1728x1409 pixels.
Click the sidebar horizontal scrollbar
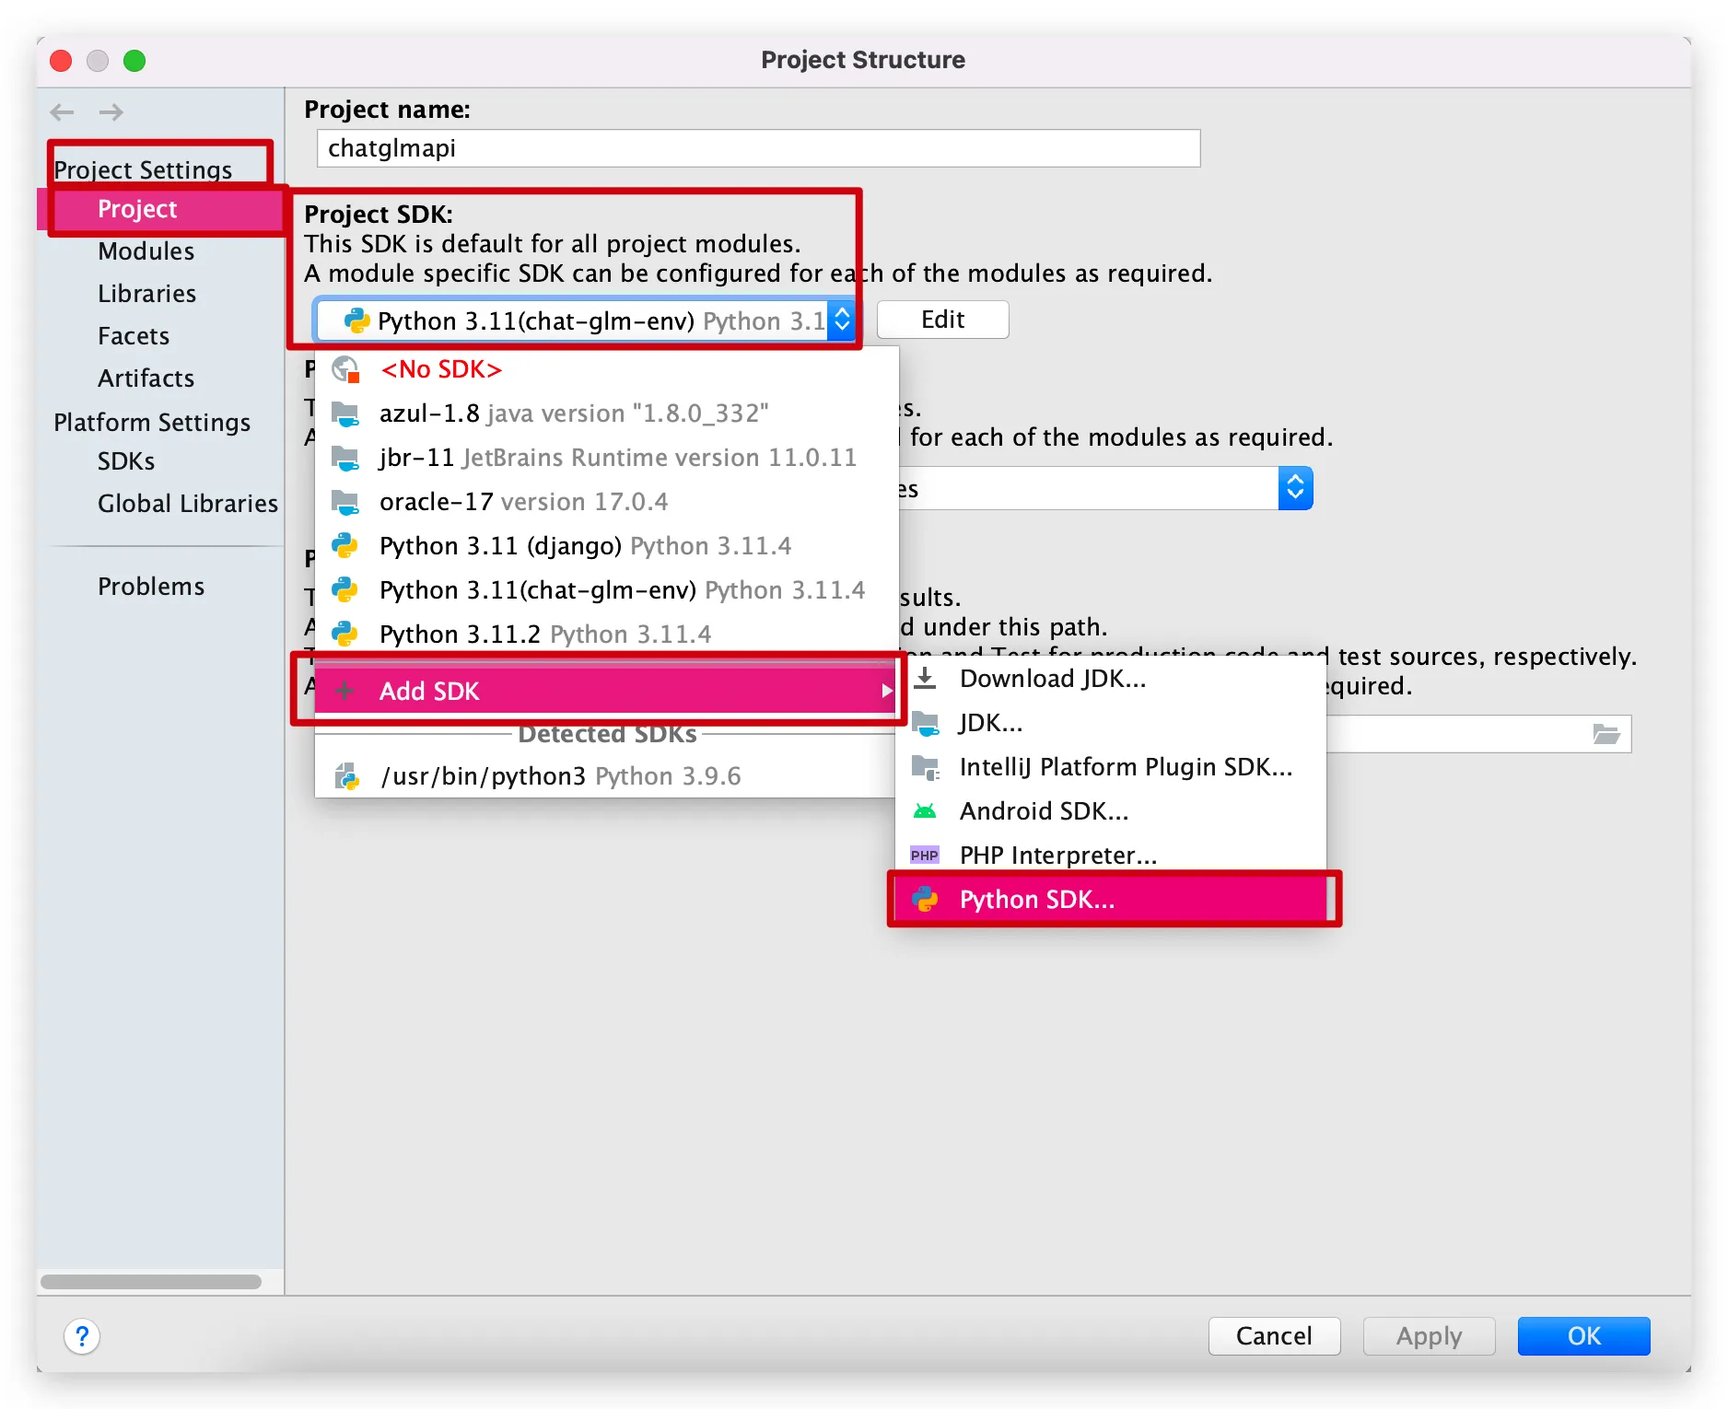pyautogui.click(x=151, y=1282)
